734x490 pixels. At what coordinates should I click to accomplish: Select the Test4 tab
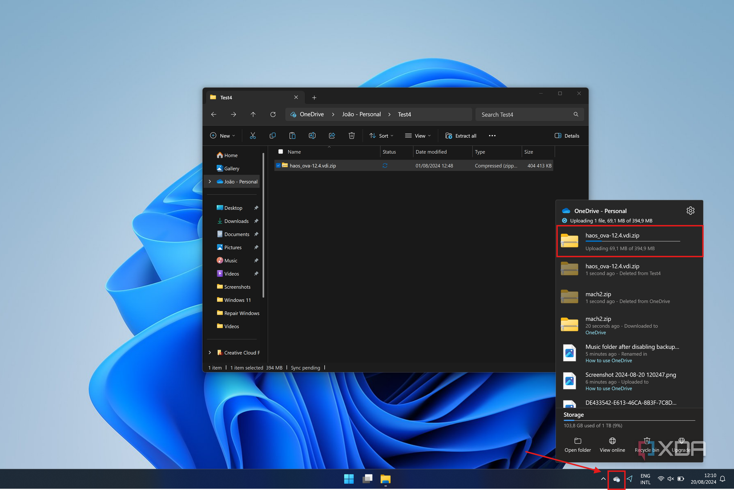[226, 97]
